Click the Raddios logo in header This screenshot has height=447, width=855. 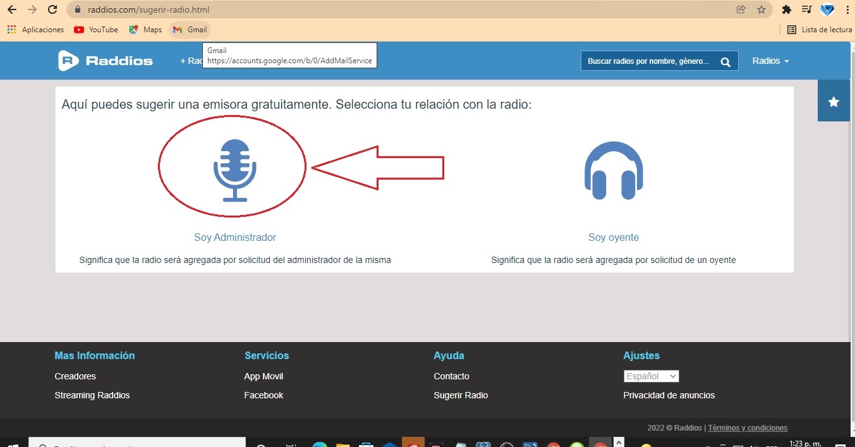pyautogui.click(x=106, y=61)
